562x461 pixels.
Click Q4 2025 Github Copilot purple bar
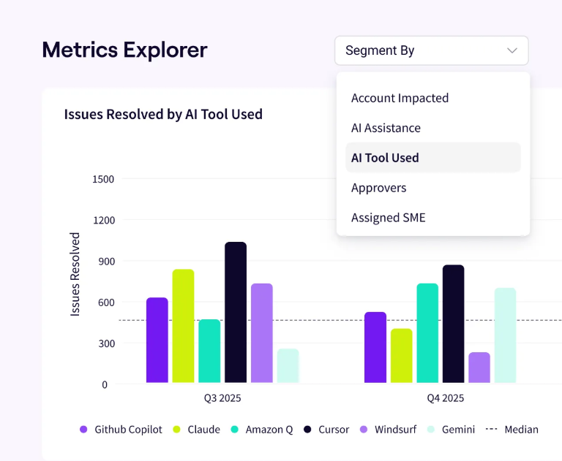coord(375,347)
